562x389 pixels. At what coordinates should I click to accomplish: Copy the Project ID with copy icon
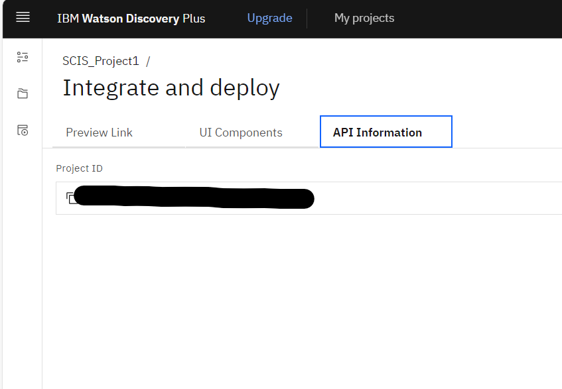(70, 198)
